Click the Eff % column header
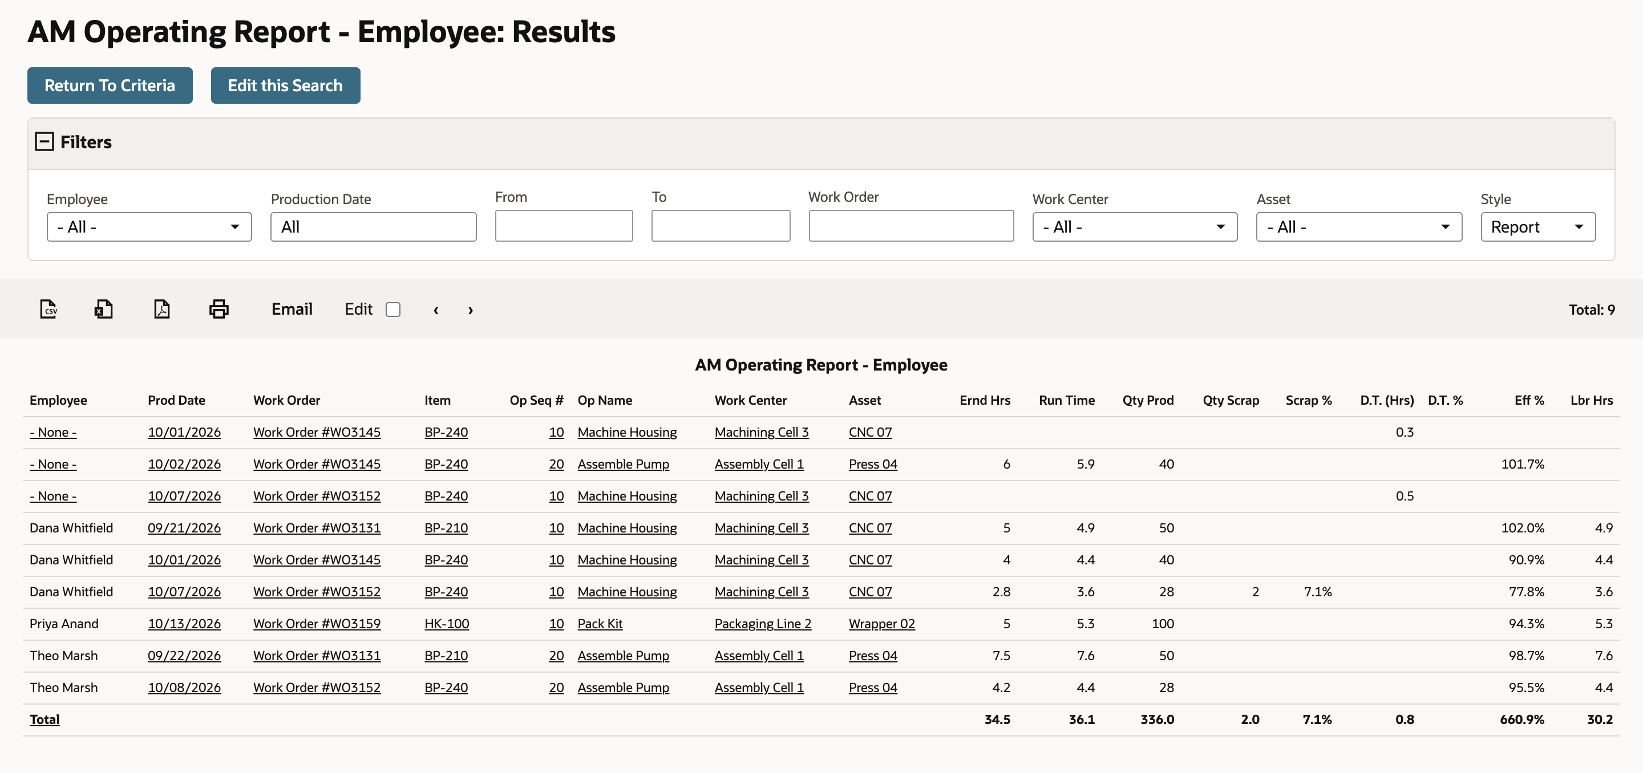1643x773 pixels. point(1529,400)
